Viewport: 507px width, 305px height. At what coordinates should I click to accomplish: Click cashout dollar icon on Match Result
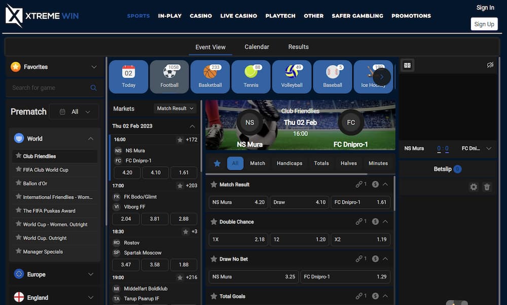[x=375, y=184]
